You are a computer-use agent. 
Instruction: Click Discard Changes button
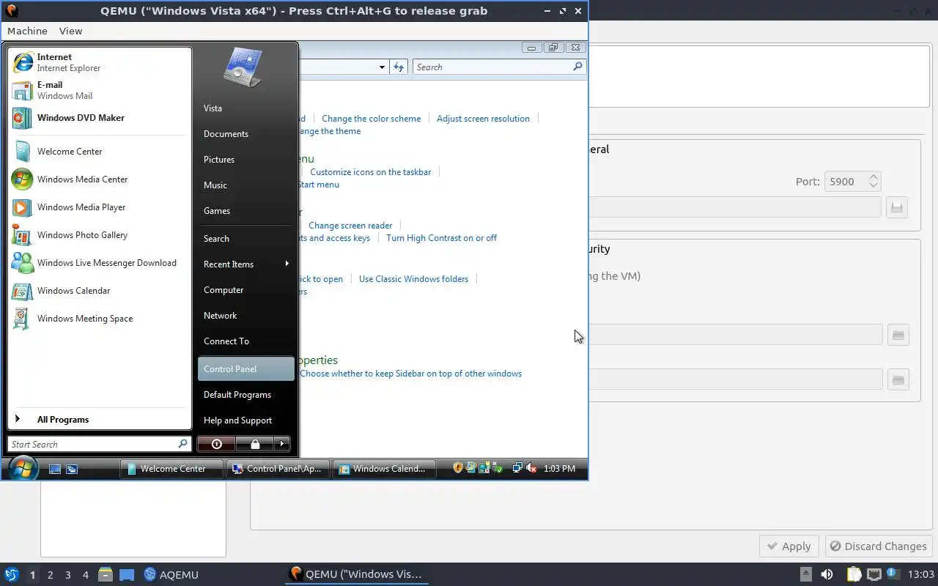pos(879,546)
